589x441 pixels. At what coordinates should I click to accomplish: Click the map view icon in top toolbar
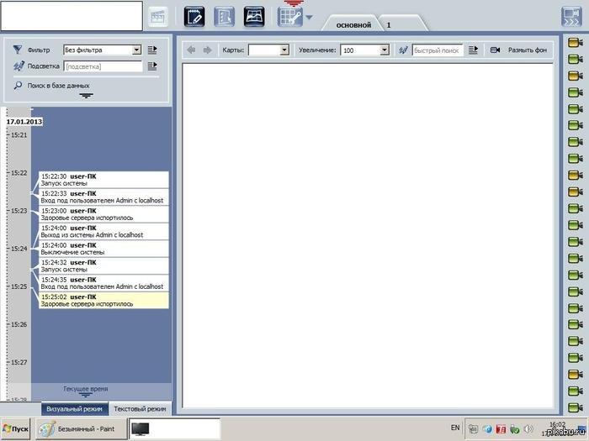coord(254,16)
